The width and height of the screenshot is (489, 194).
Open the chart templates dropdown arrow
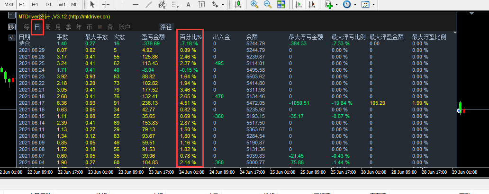[373, 4]
